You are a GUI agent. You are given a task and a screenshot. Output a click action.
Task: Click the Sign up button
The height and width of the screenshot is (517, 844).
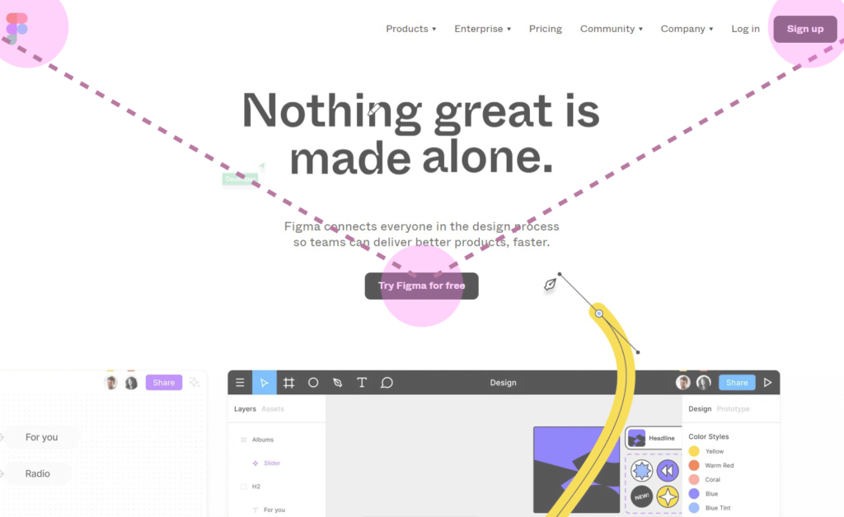coord(804,29)
